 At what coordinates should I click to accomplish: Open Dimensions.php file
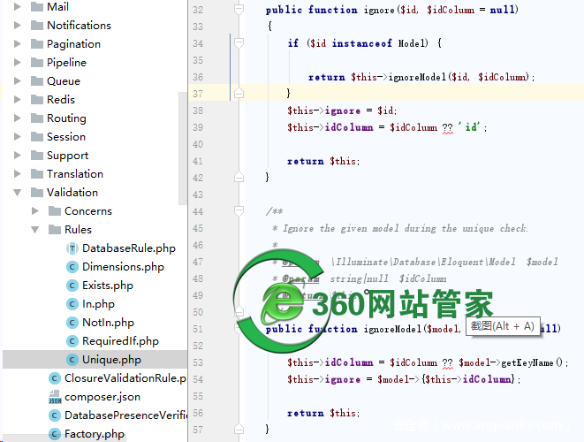(x=123, y=267)
